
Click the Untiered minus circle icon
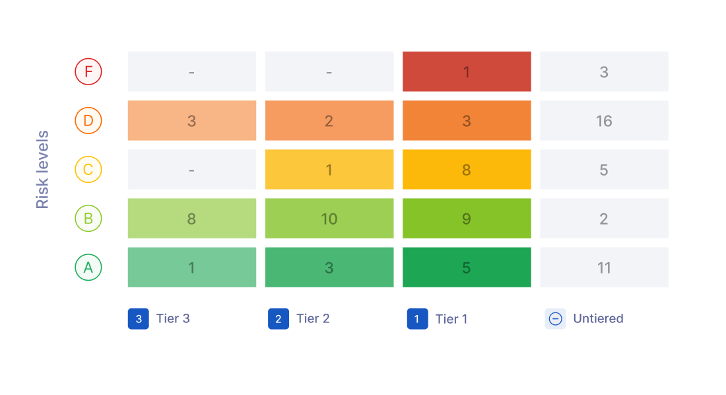click(x=555, y=319)
